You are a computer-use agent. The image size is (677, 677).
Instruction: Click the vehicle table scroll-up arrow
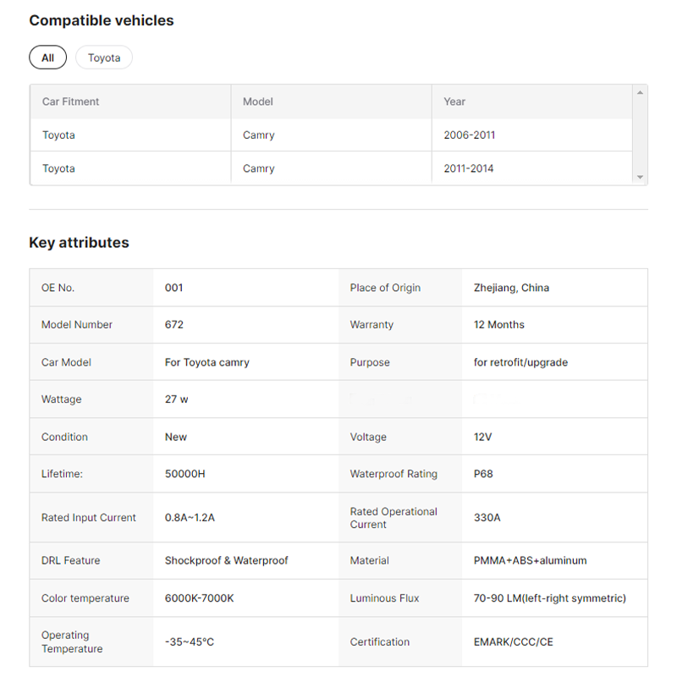[640, 92]
